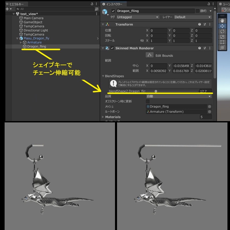Open root bone object picker
The width and height of the screenshot is (230, 230).
[210, 112]
